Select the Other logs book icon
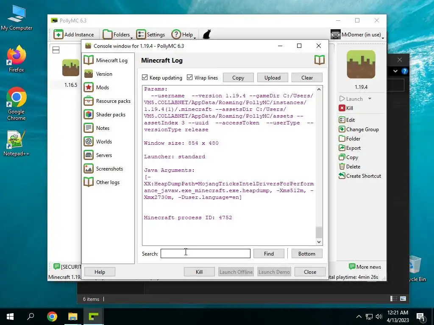The height and width of the screenshot is (325, 434). (89, 182)
